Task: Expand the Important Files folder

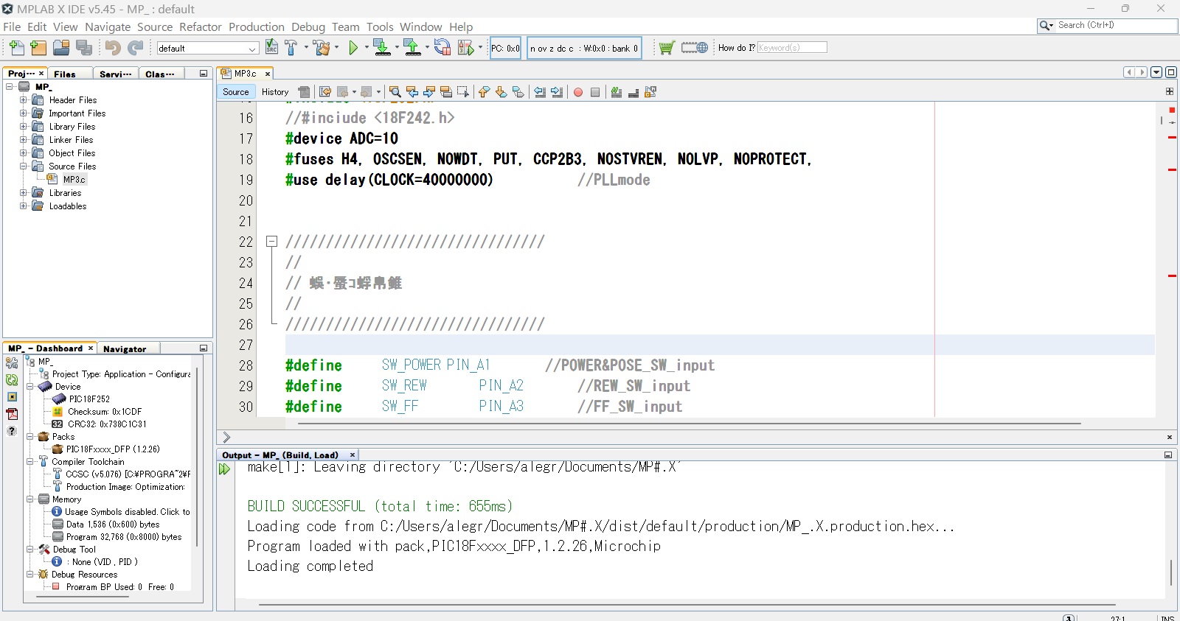Action: coord(23,113)
